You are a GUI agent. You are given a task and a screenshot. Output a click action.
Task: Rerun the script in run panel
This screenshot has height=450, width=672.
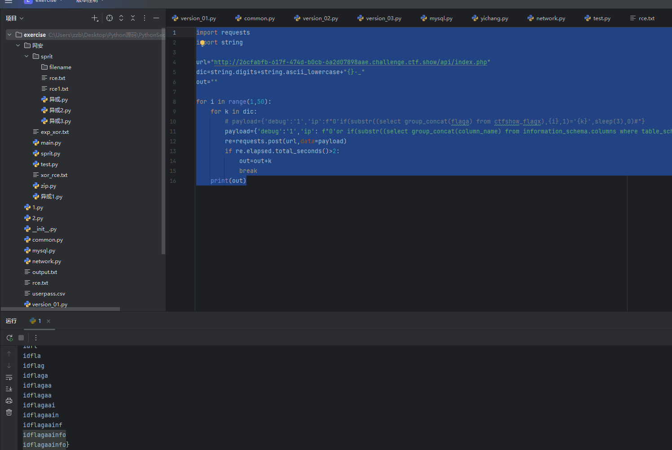(x=9, y=338)
